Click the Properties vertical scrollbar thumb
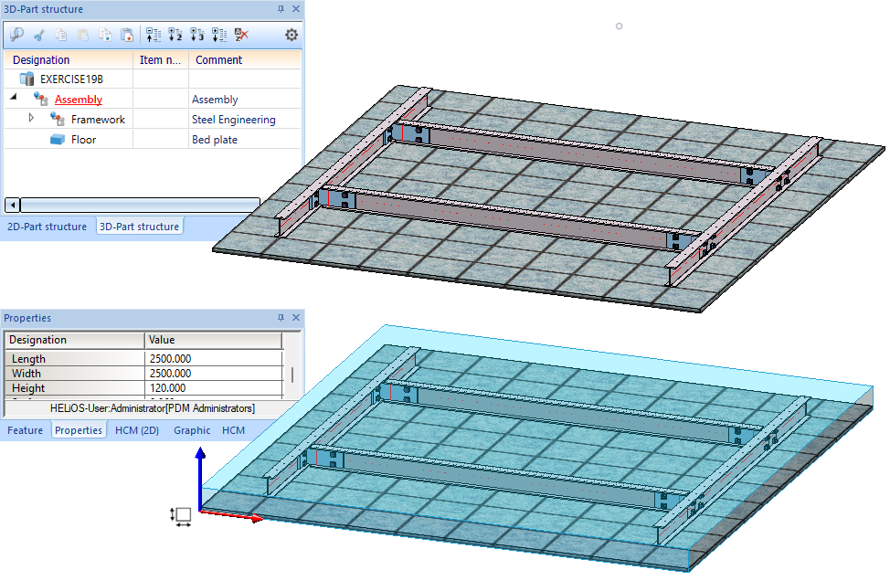 292,375
